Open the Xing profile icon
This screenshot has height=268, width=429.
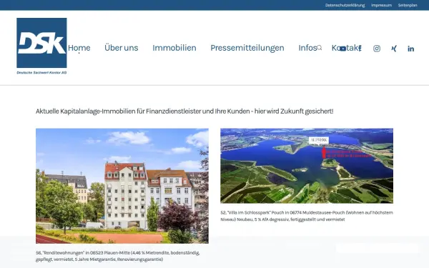394,49
